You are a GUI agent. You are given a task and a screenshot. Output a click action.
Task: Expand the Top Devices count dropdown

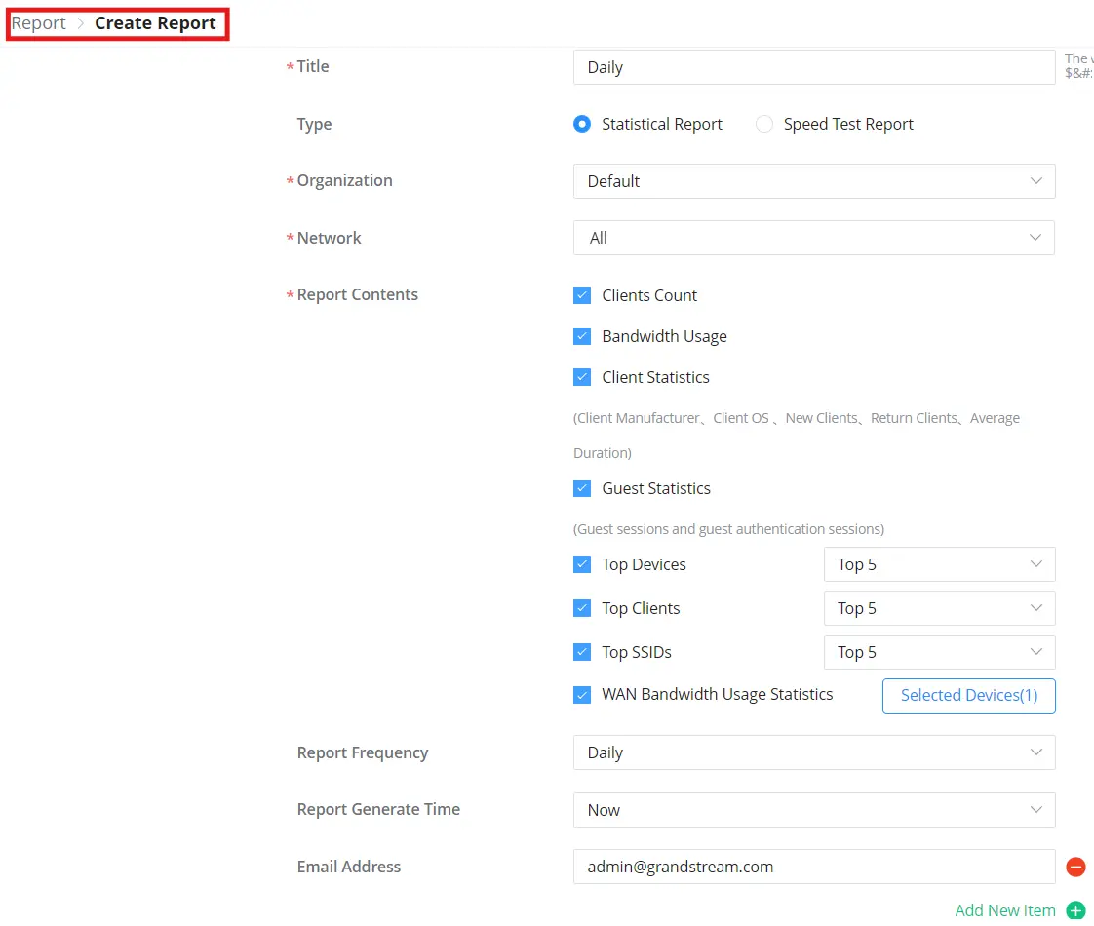click(x=939, y=564)
